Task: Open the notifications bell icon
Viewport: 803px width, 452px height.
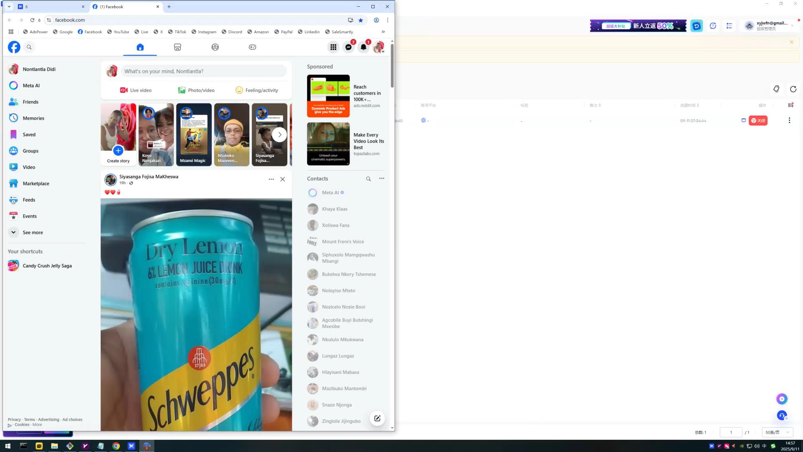Action: click(x=363, y=47)
